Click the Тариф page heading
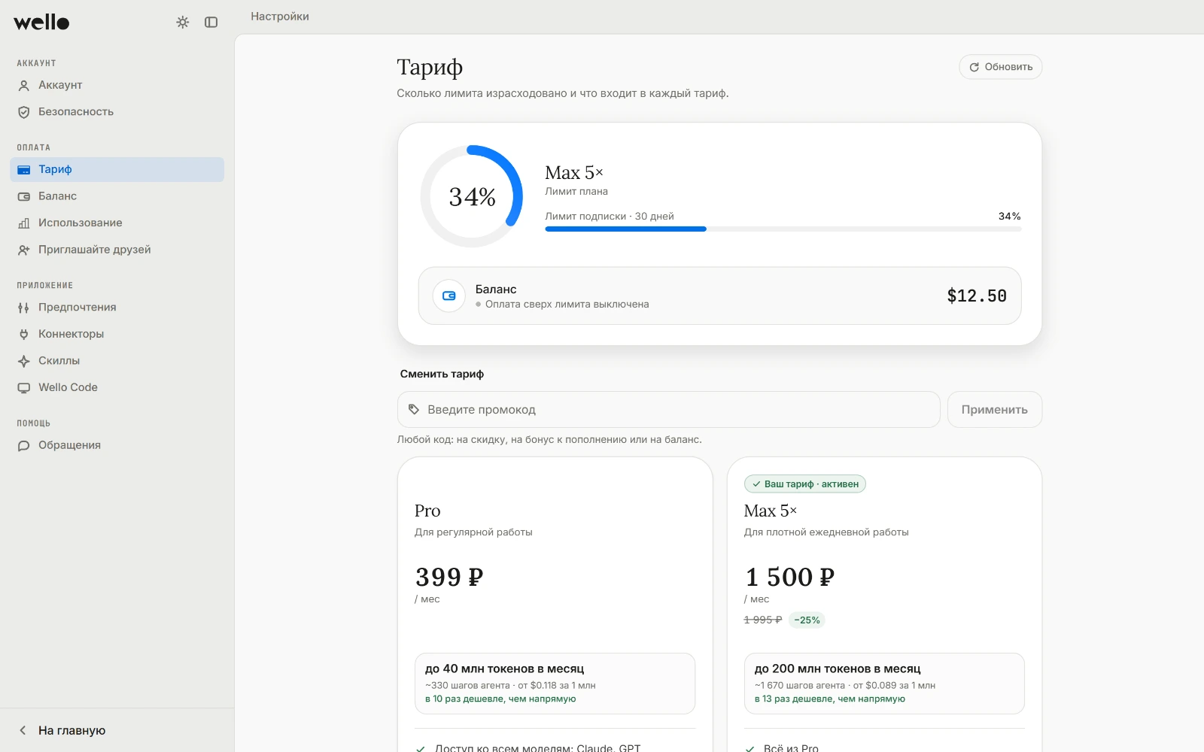This screenshot has height=752, width=1204. tap(430, 68)
